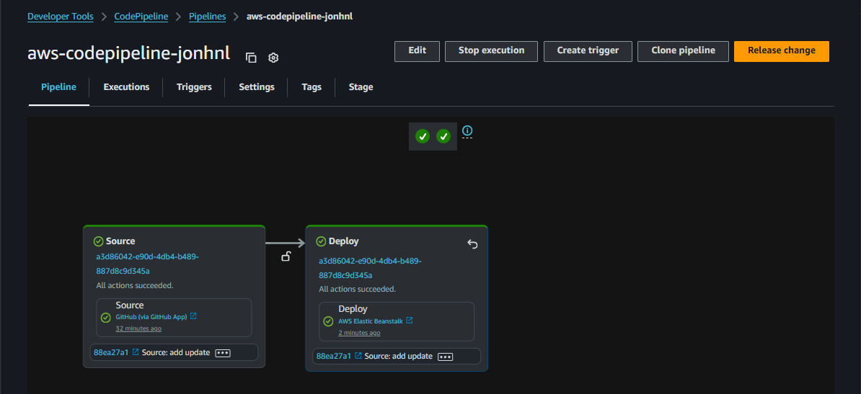Open Deploy stage execution ID a3d86042 link
This screenshot has height=394, width=861.
(370, 268)
